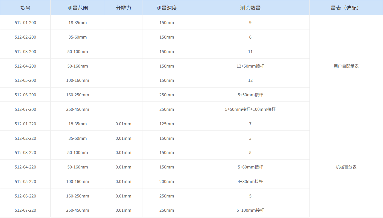Click the 量表（选配） column header
The image size is (383, 218).
tap(346, 8)
